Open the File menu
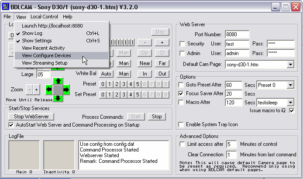 7,17
